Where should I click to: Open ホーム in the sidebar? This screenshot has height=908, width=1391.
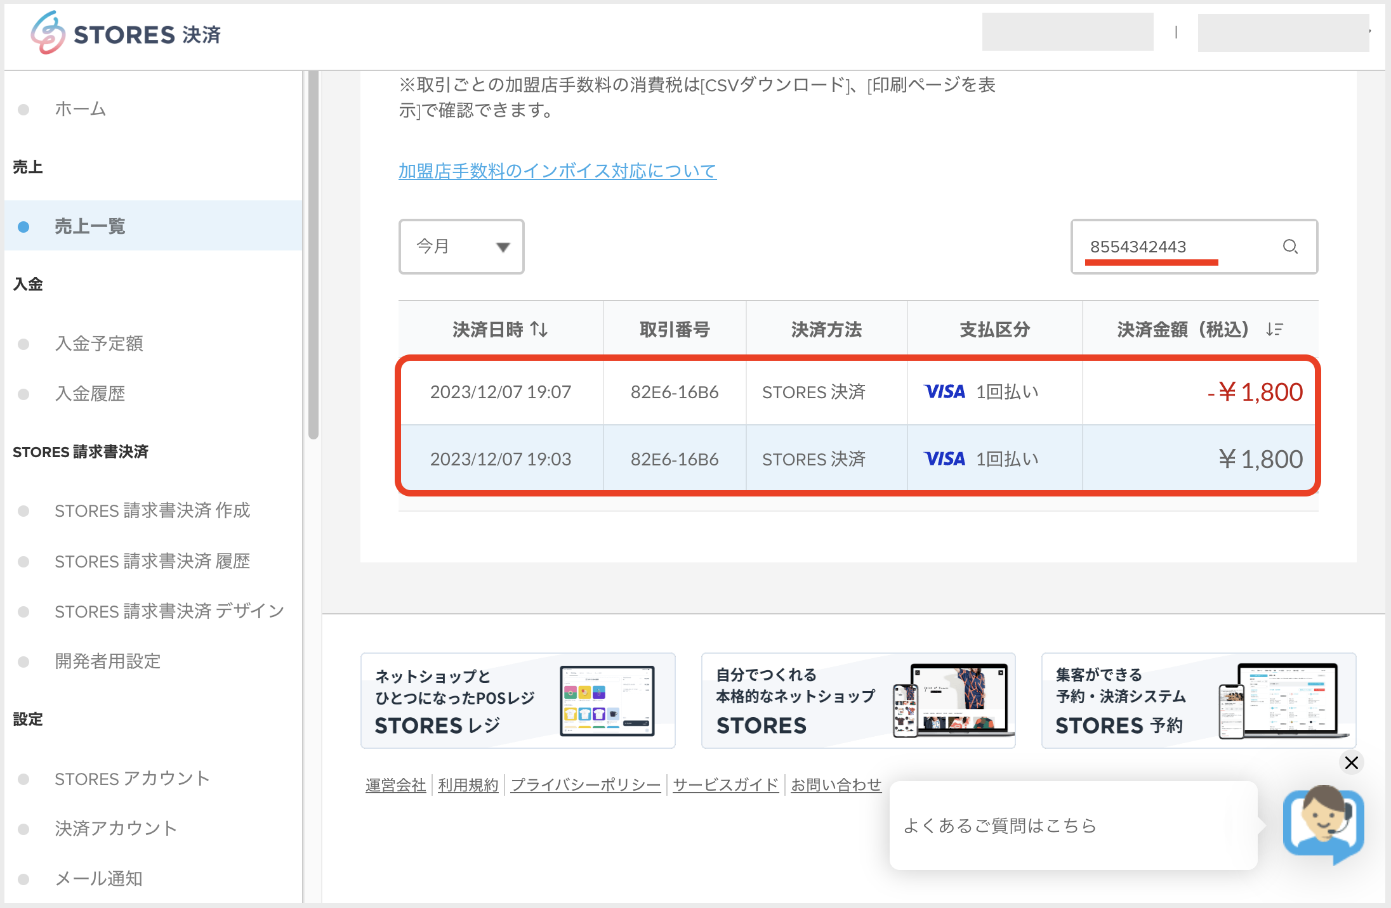[x=80, y=109]
